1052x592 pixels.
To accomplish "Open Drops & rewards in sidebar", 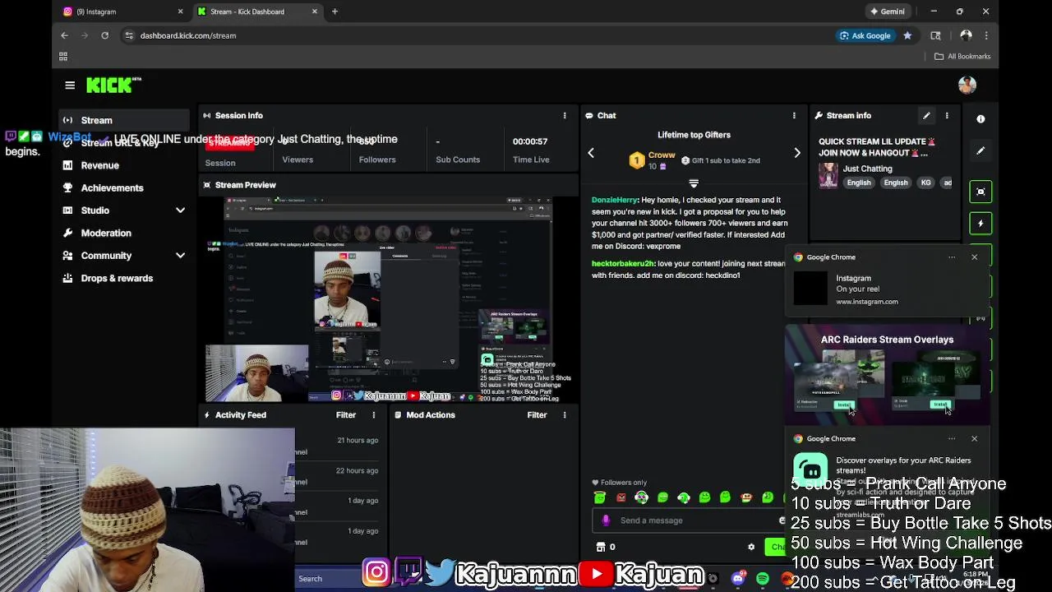I will pyautogui.click(x=123, y=279).
